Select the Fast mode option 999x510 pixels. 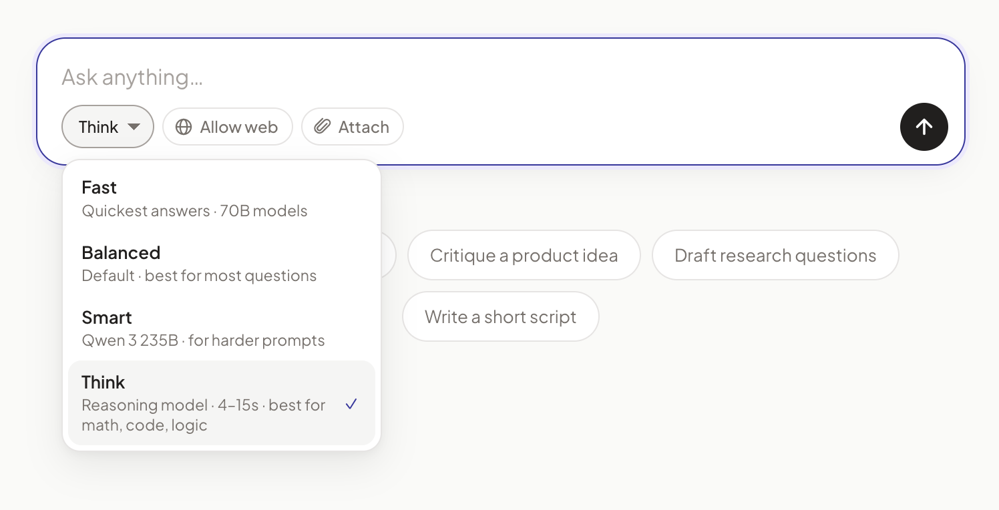pyautogui.click(x=222, y=199)
